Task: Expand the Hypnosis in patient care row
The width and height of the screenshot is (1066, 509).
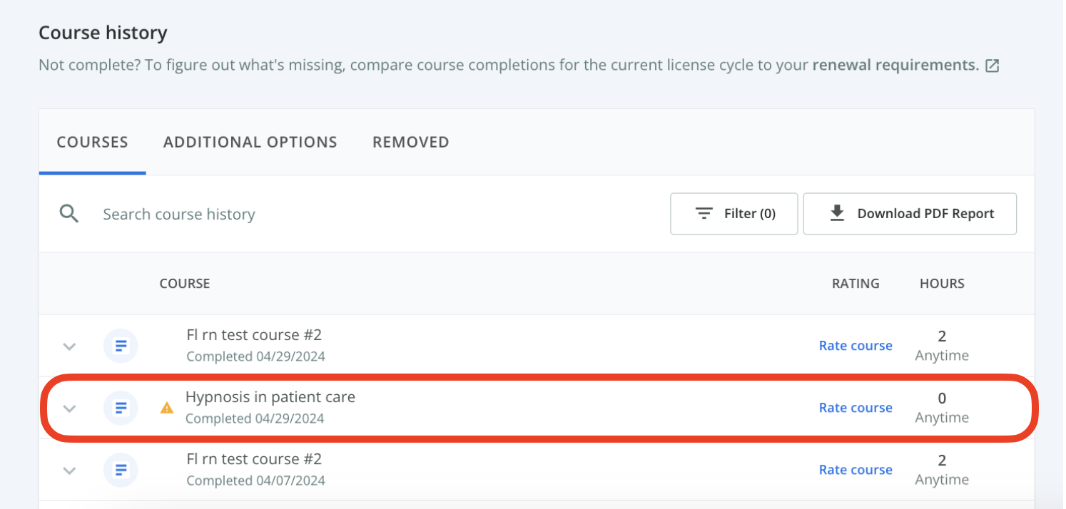Action: [x=69, y=408]
